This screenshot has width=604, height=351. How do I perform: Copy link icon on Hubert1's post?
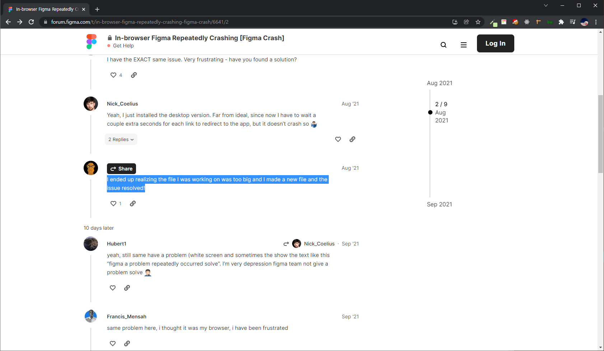coord(127,288)
